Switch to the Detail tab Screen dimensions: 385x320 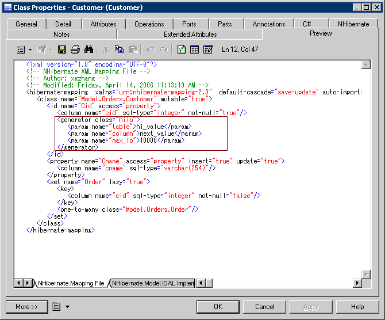click(63, 24)
